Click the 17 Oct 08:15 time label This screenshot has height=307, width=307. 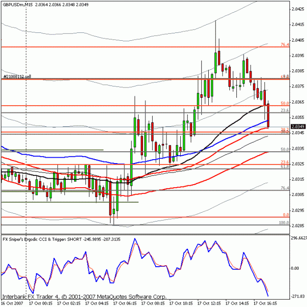pos(153,304)
